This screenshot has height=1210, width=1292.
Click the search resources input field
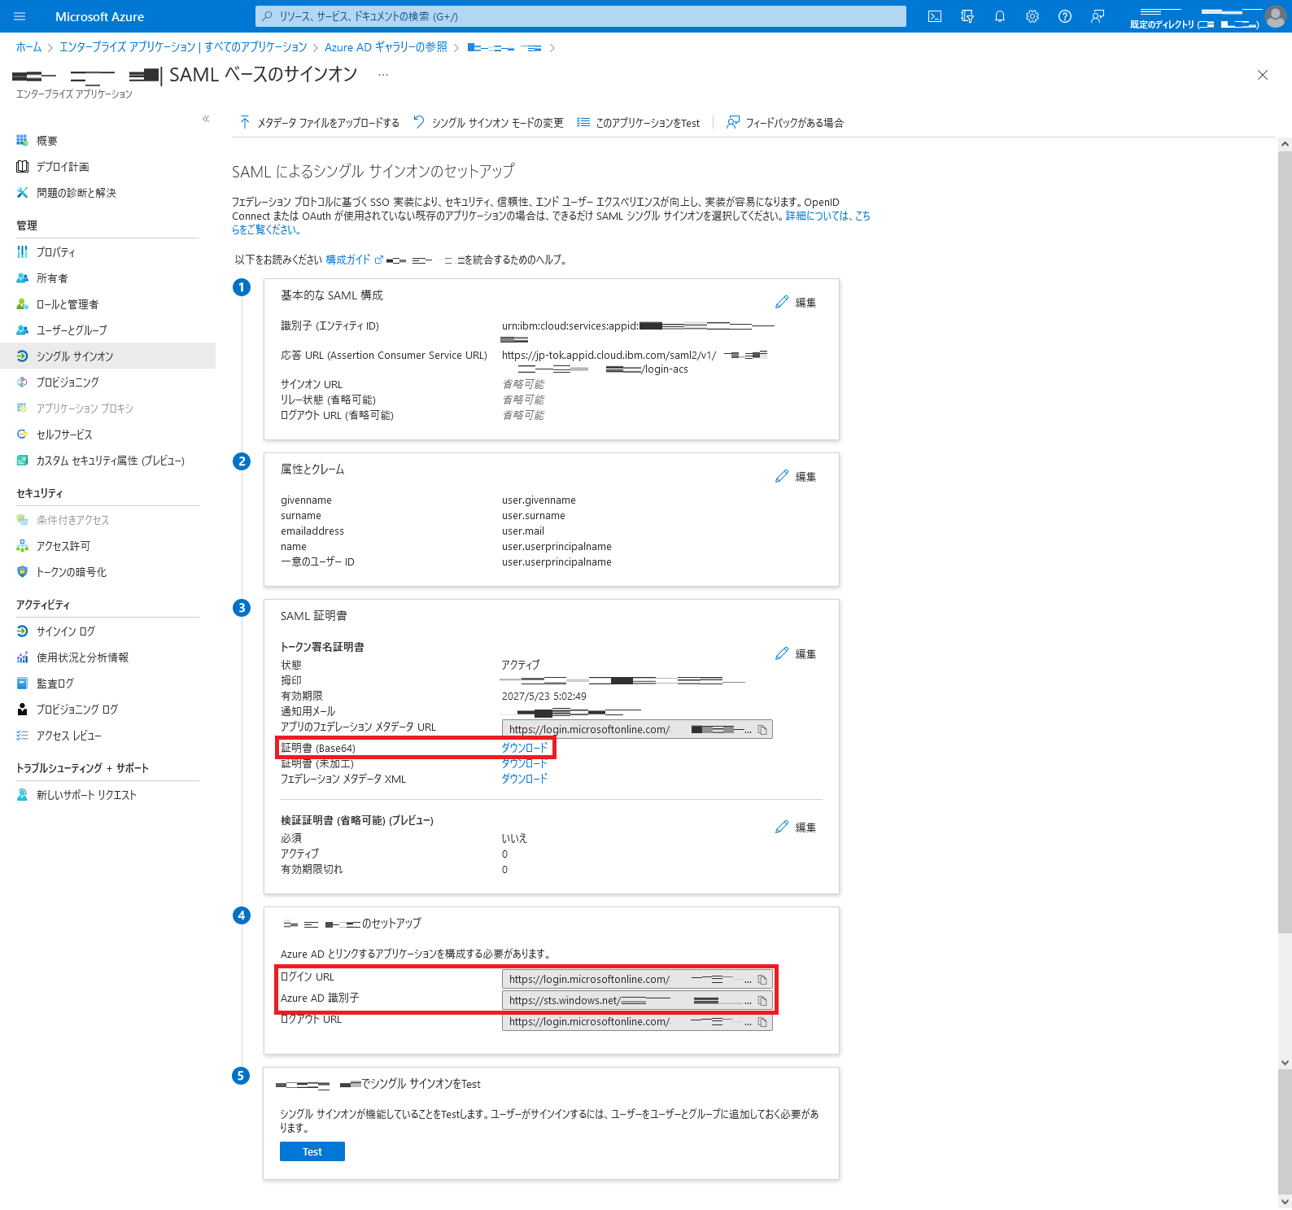point(581,16)
